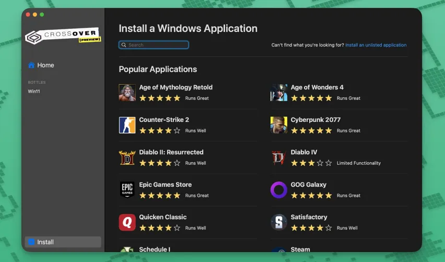Viewport: 445px width, 262px height.
Task: Click the Popular Applications heading
Action: (158, 69)
